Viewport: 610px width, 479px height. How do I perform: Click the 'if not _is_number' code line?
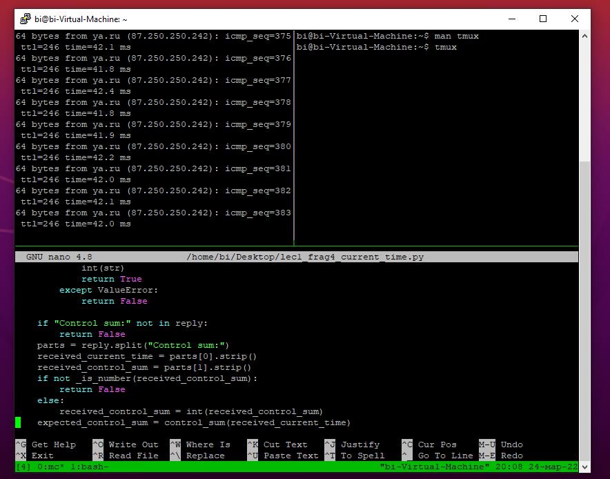click(x=147, y=378)
